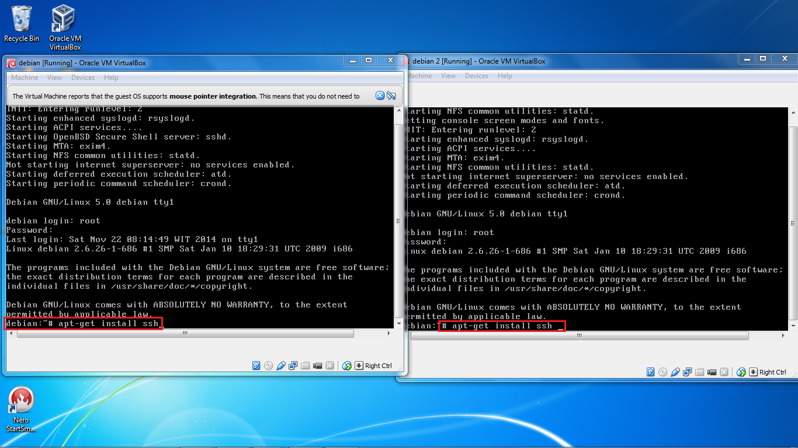
Task: Click keyboard capture arrow in debian 2 window
Action: 754,372
